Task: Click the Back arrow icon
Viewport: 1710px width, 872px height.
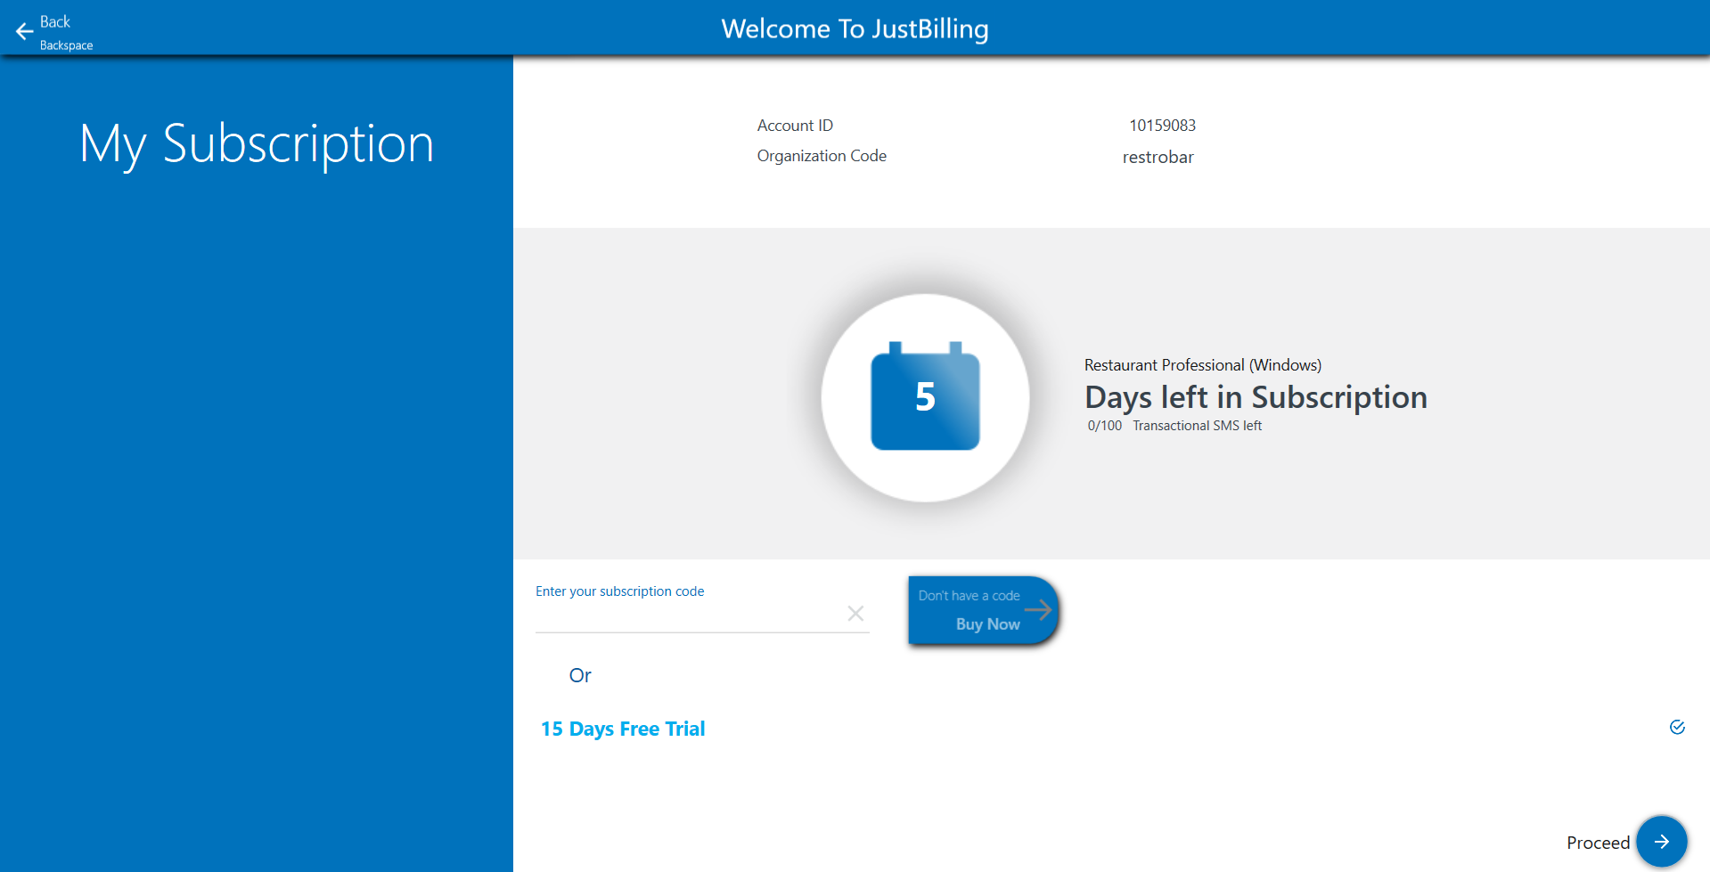Action: (x=24, y=32)
